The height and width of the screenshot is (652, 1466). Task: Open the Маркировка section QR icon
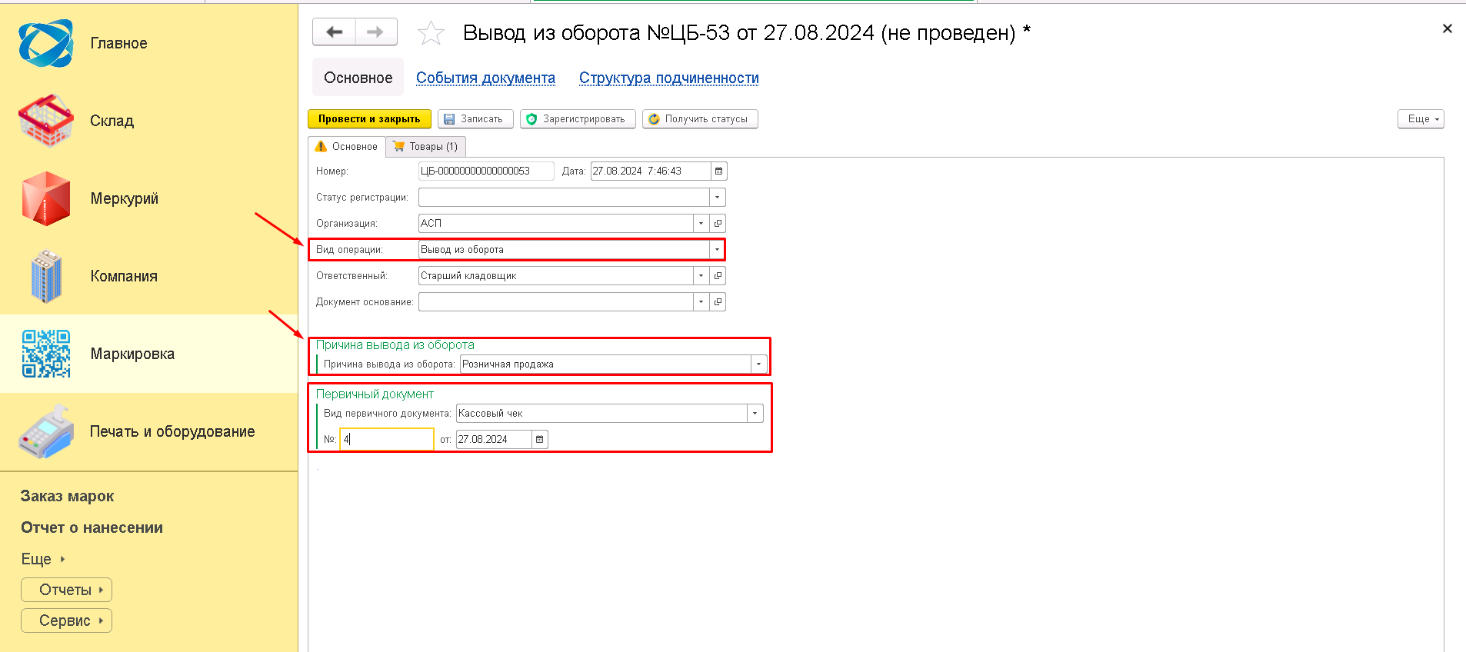tap(46, 354)
